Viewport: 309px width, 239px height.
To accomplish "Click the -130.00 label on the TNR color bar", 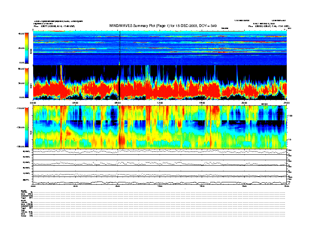I will pyautogui.click(x=21, y=127).
